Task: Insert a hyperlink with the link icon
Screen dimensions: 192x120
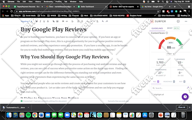Action: coord(54,21)
